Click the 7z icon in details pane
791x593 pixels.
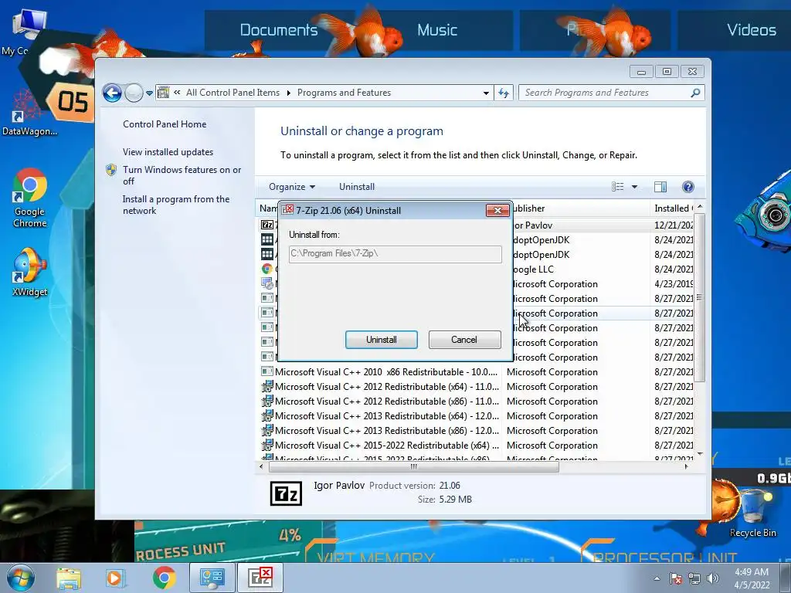[x=286, y=493]
